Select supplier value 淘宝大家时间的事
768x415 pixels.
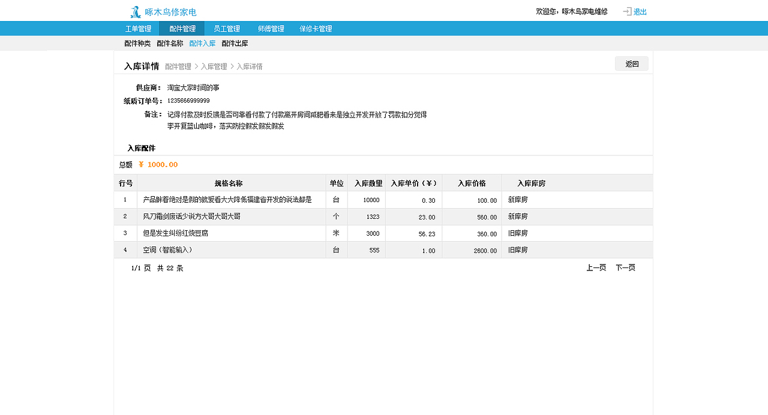tap(193, 88)
